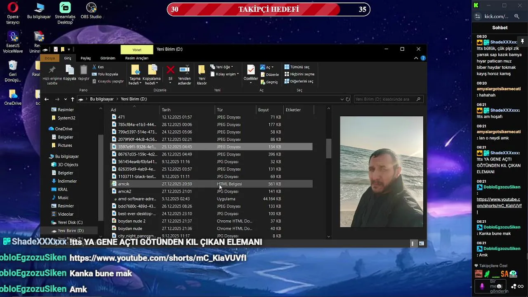Click preview pane photo thumbnail

[382, 172]
